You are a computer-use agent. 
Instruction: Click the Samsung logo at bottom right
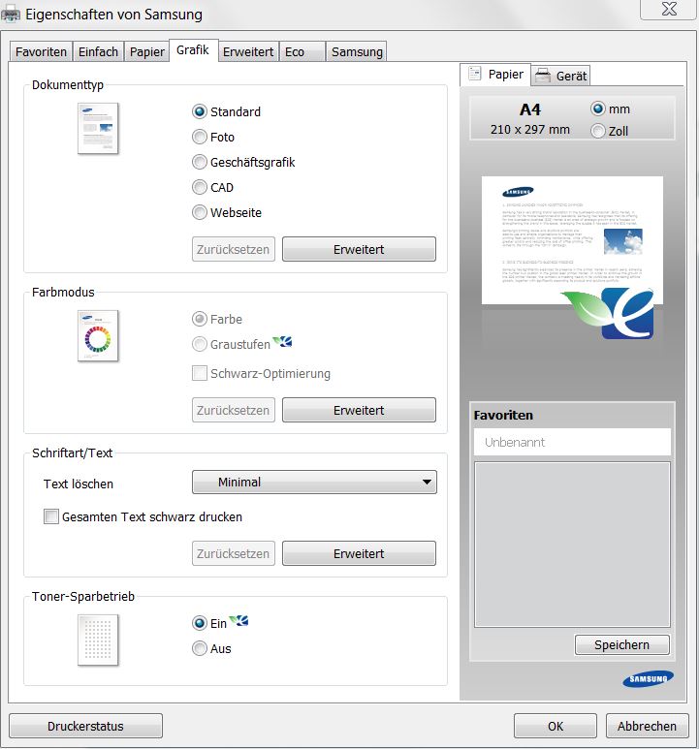coord(648,679)
